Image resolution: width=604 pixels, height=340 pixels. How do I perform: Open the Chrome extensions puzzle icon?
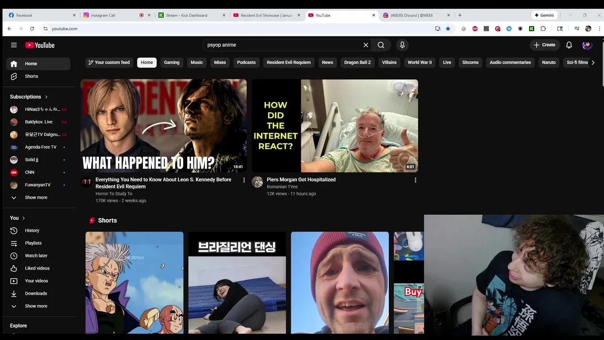pyautogui.click(x=543, y=29)
